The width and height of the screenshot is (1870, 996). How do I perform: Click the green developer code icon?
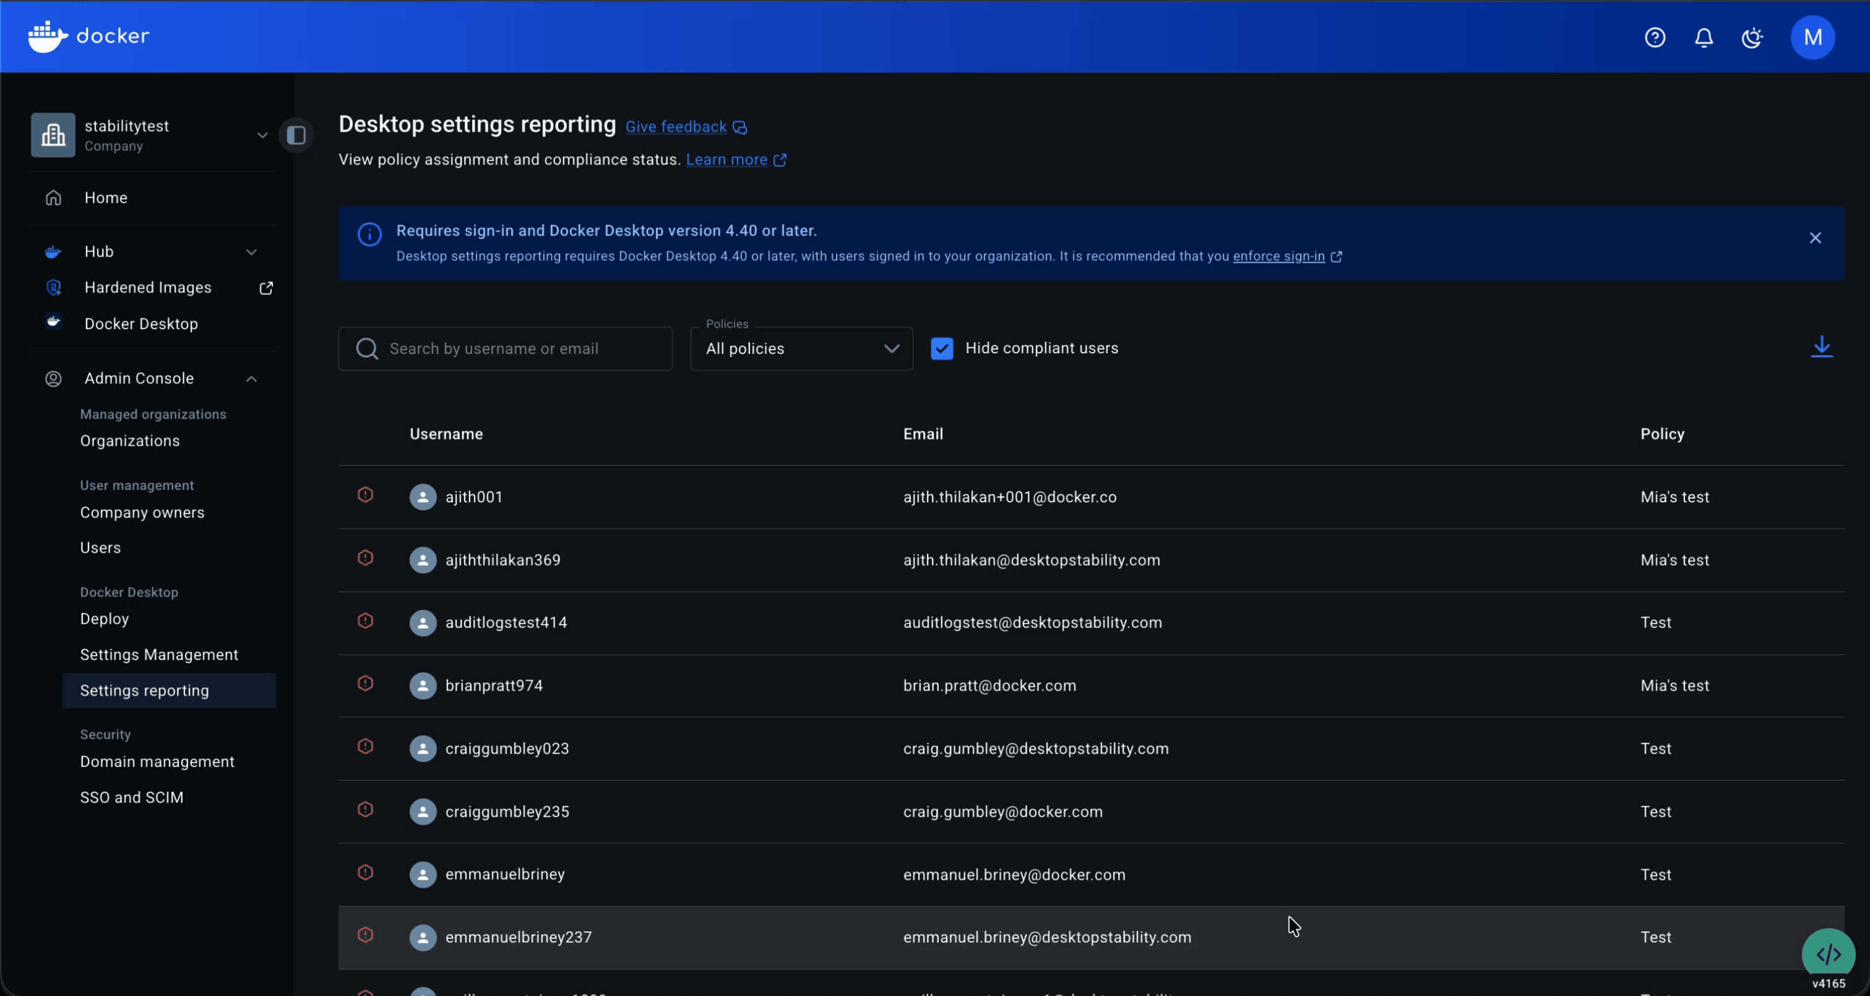click(x=1827, y=953)
